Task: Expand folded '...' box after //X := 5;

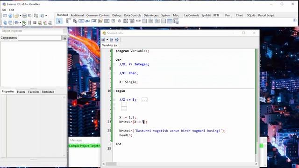Action: (x=144, y=100)
